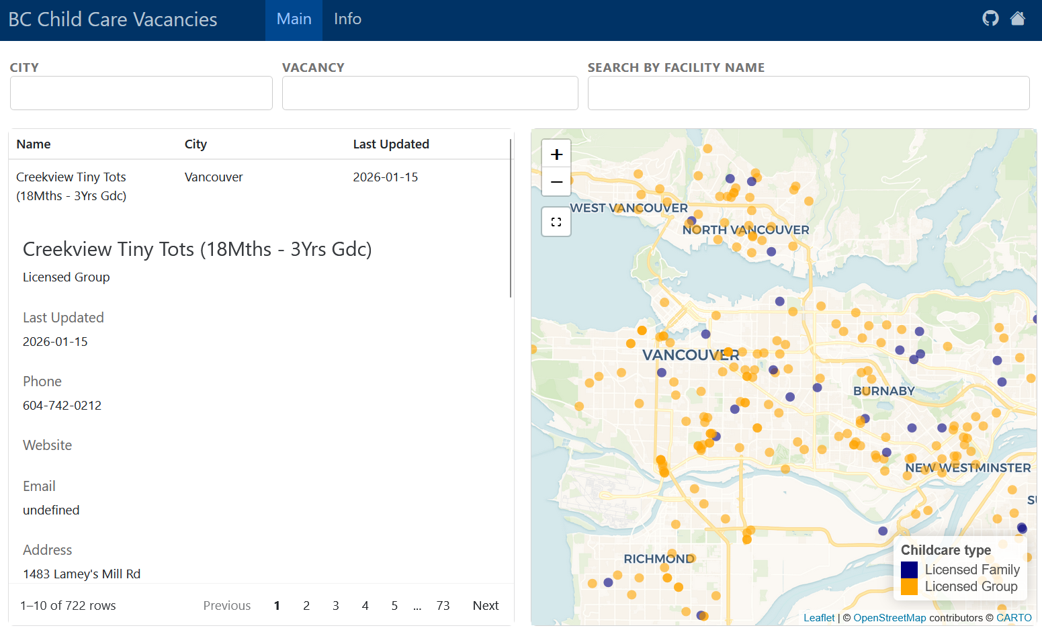Open the City filter dropdown
Image resolution: width=1042 pixels, height=628 pixels.
click(x=141, y=93)
